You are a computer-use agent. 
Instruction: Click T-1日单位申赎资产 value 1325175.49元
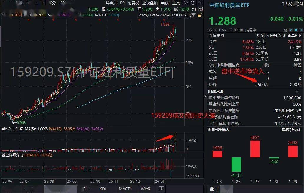(x=288, y=123)
